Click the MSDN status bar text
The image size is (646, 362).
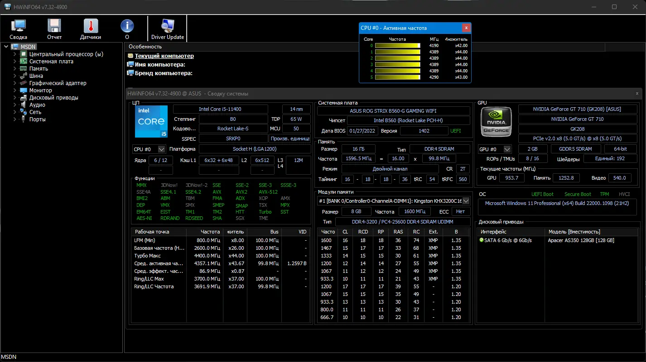pyautogui.click(x=9, y=357)
